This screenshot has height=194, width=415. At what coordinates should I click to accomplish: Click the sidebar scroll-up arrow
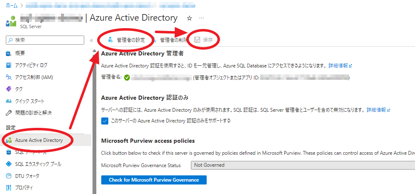point(94,51)
